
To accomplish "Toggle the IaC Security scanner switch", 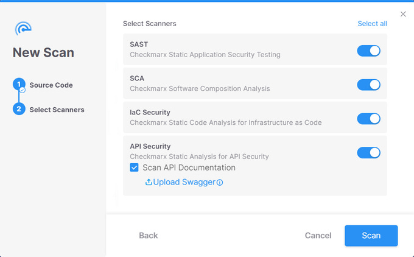I will 368,119.
